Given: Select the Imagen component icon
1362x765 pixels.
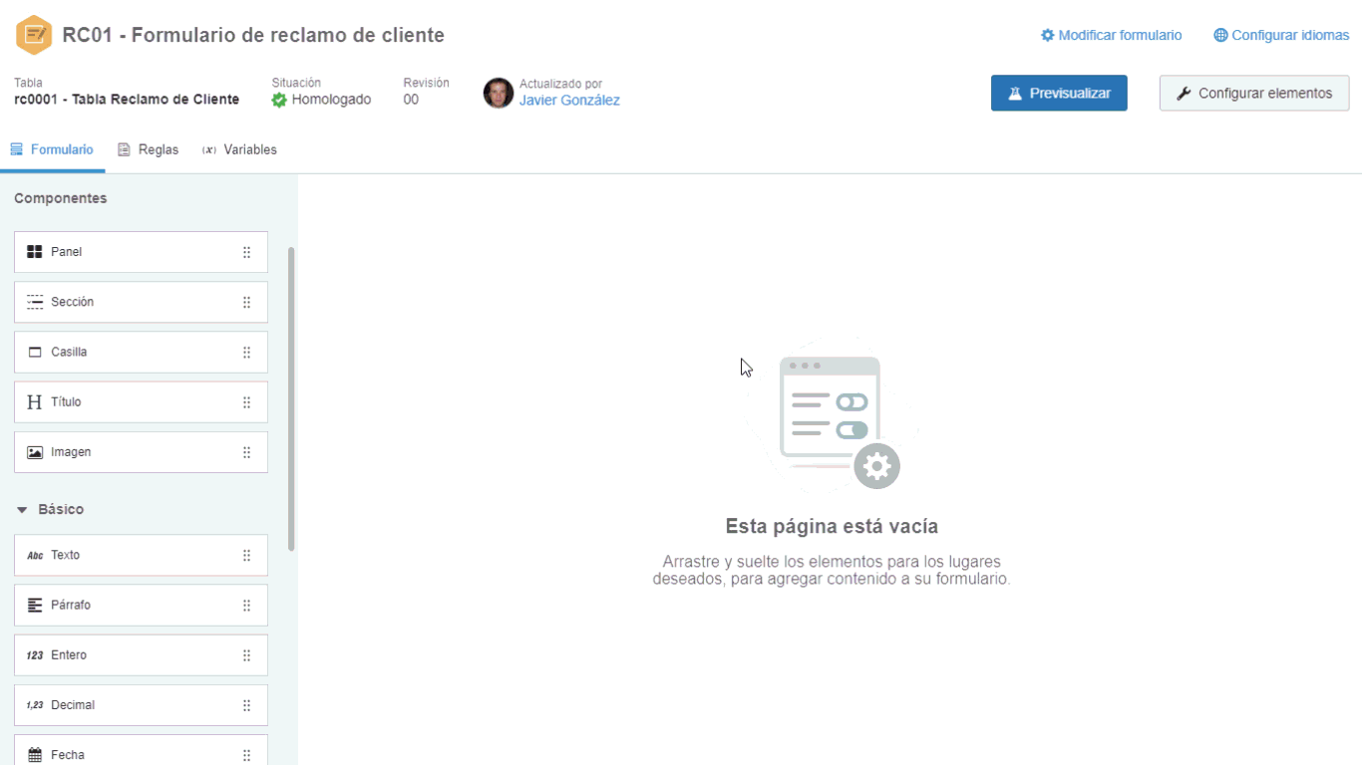Looking at the screenshot, I should point(36,451).
